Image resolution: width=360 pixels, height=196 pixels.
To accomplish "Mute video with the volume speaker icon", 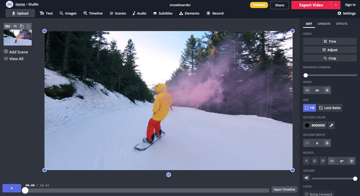I will (307, 178).
